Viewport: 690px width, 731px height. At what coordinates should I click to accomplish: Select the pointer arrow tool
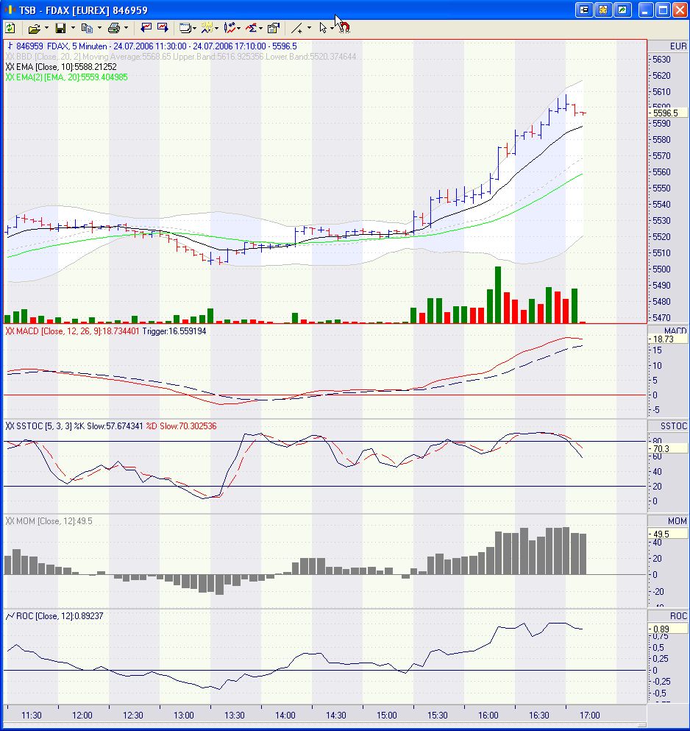tap(324, 27)
